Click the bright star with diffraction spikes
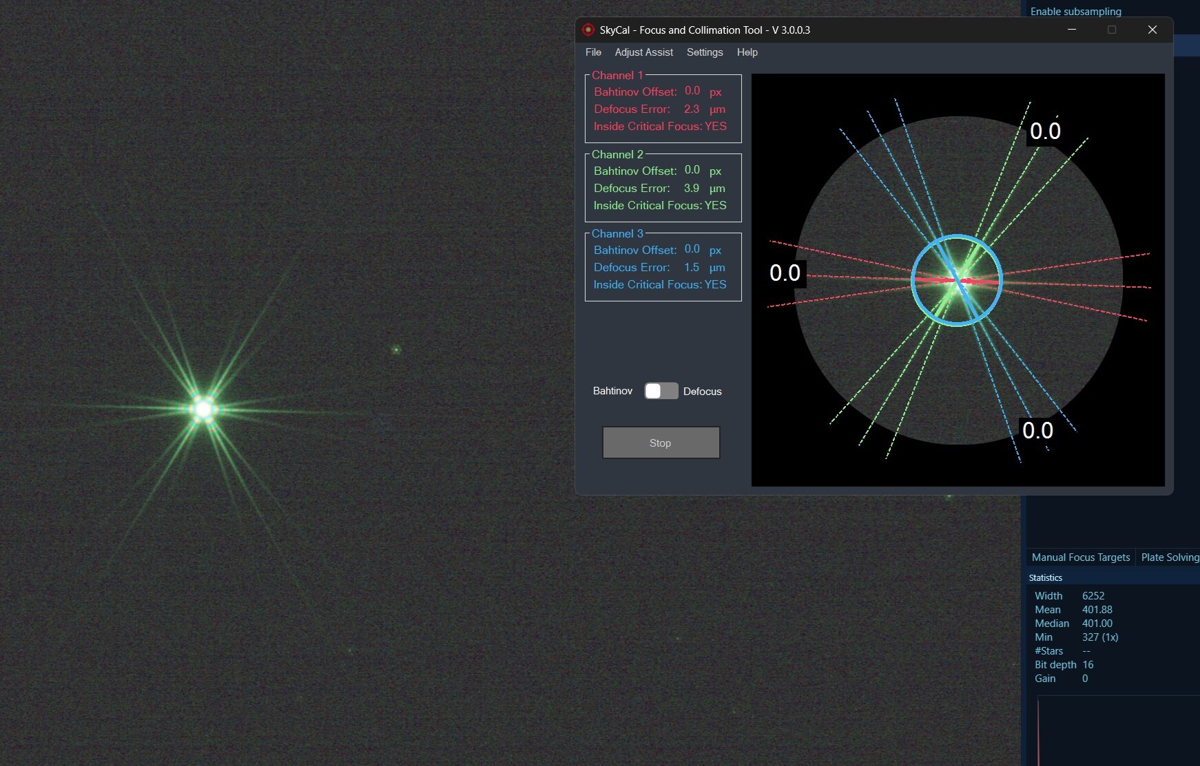The height and width of the screenshot is (766, 1200). (x=203, y=409)
